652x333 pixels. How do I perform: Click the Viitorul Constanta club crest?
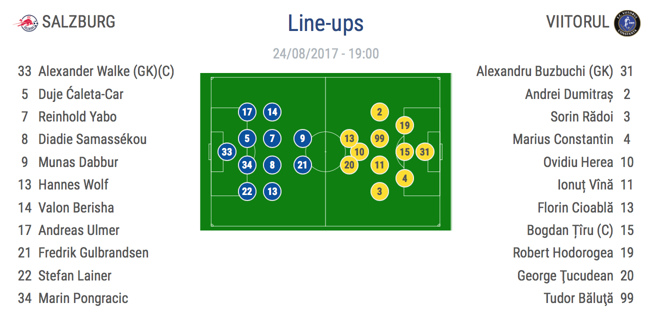(x=626, y=23)
